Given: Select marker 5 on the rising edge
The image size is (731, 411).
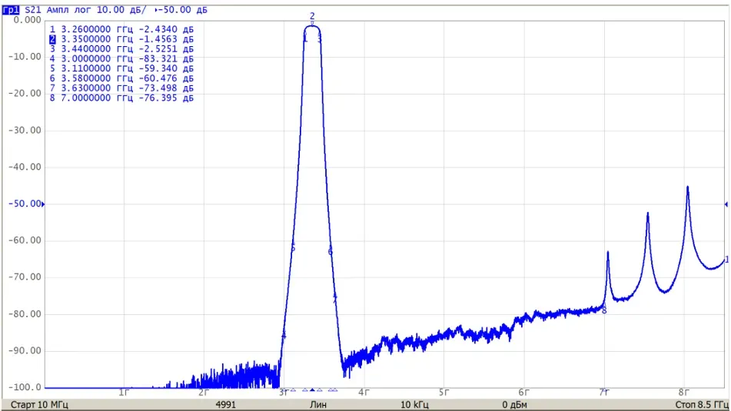Looking at the screenshot, I should 293,248.
